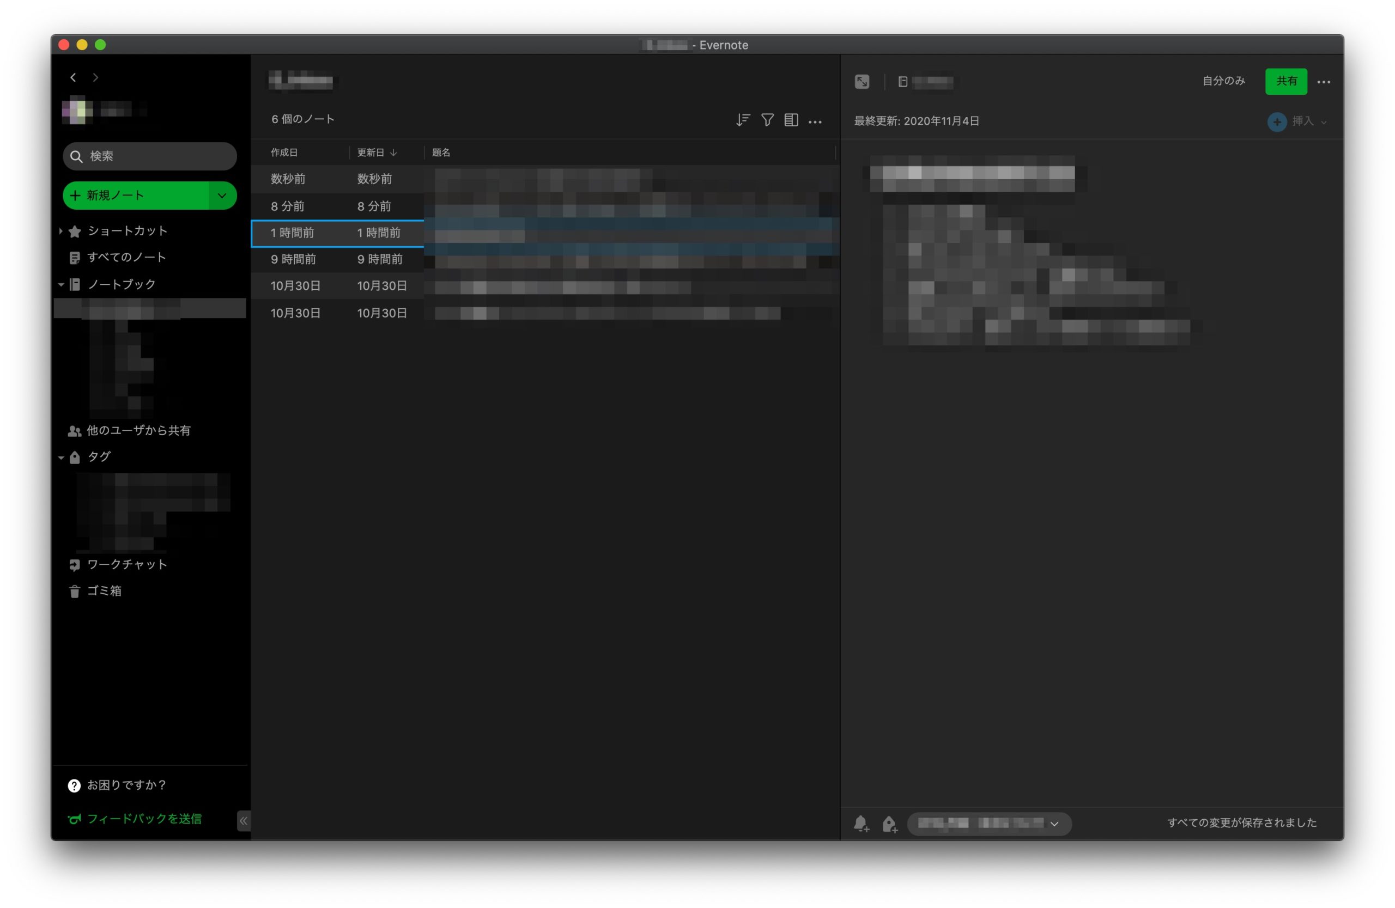Viewport: 1395px width, 908px height.
Task: Open the note list filter icon
Action: (767, 120)
